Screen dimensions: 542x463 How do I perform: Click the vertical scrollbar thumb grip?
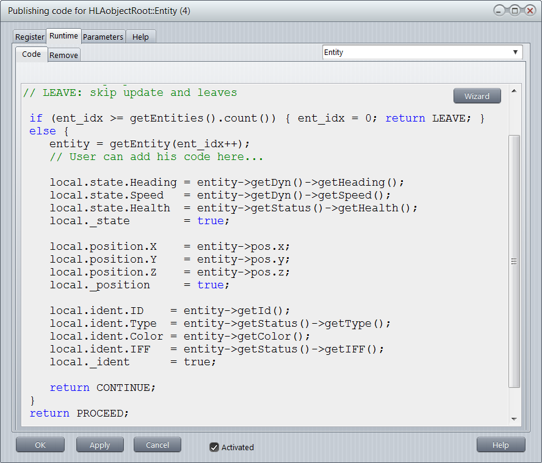tap(514, 261)
